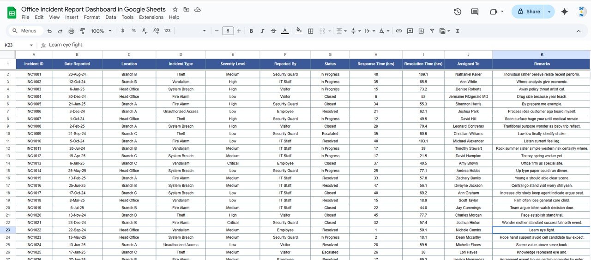Screen dimensions: 591x260
Task: Click the font size input field
Action: click(228, 31)
